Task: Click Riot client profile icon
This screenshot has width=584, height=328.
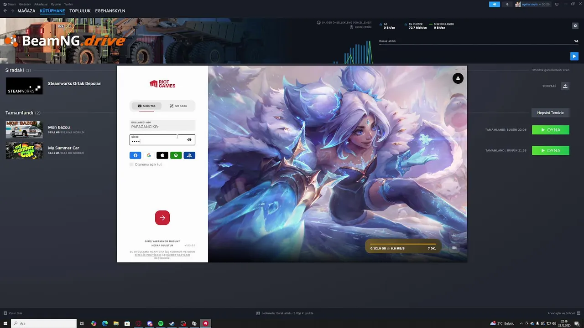Action: [x=458, y=78]
